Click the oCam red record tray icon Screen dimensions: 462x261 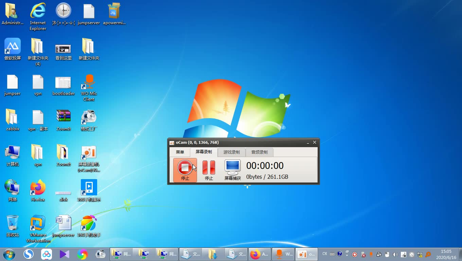(355, 254)
